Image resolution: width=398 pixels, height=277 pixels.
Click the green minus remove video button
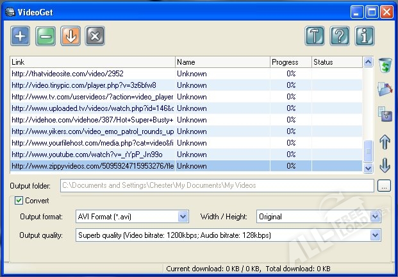pos(46,36)
